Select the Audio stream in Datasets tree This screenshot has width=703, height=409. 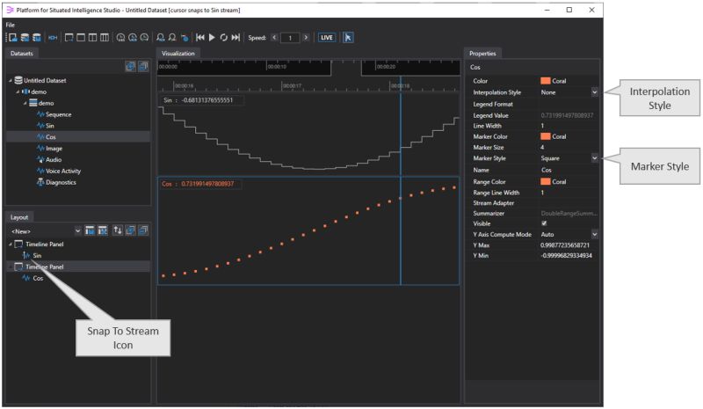click(54, 160)
